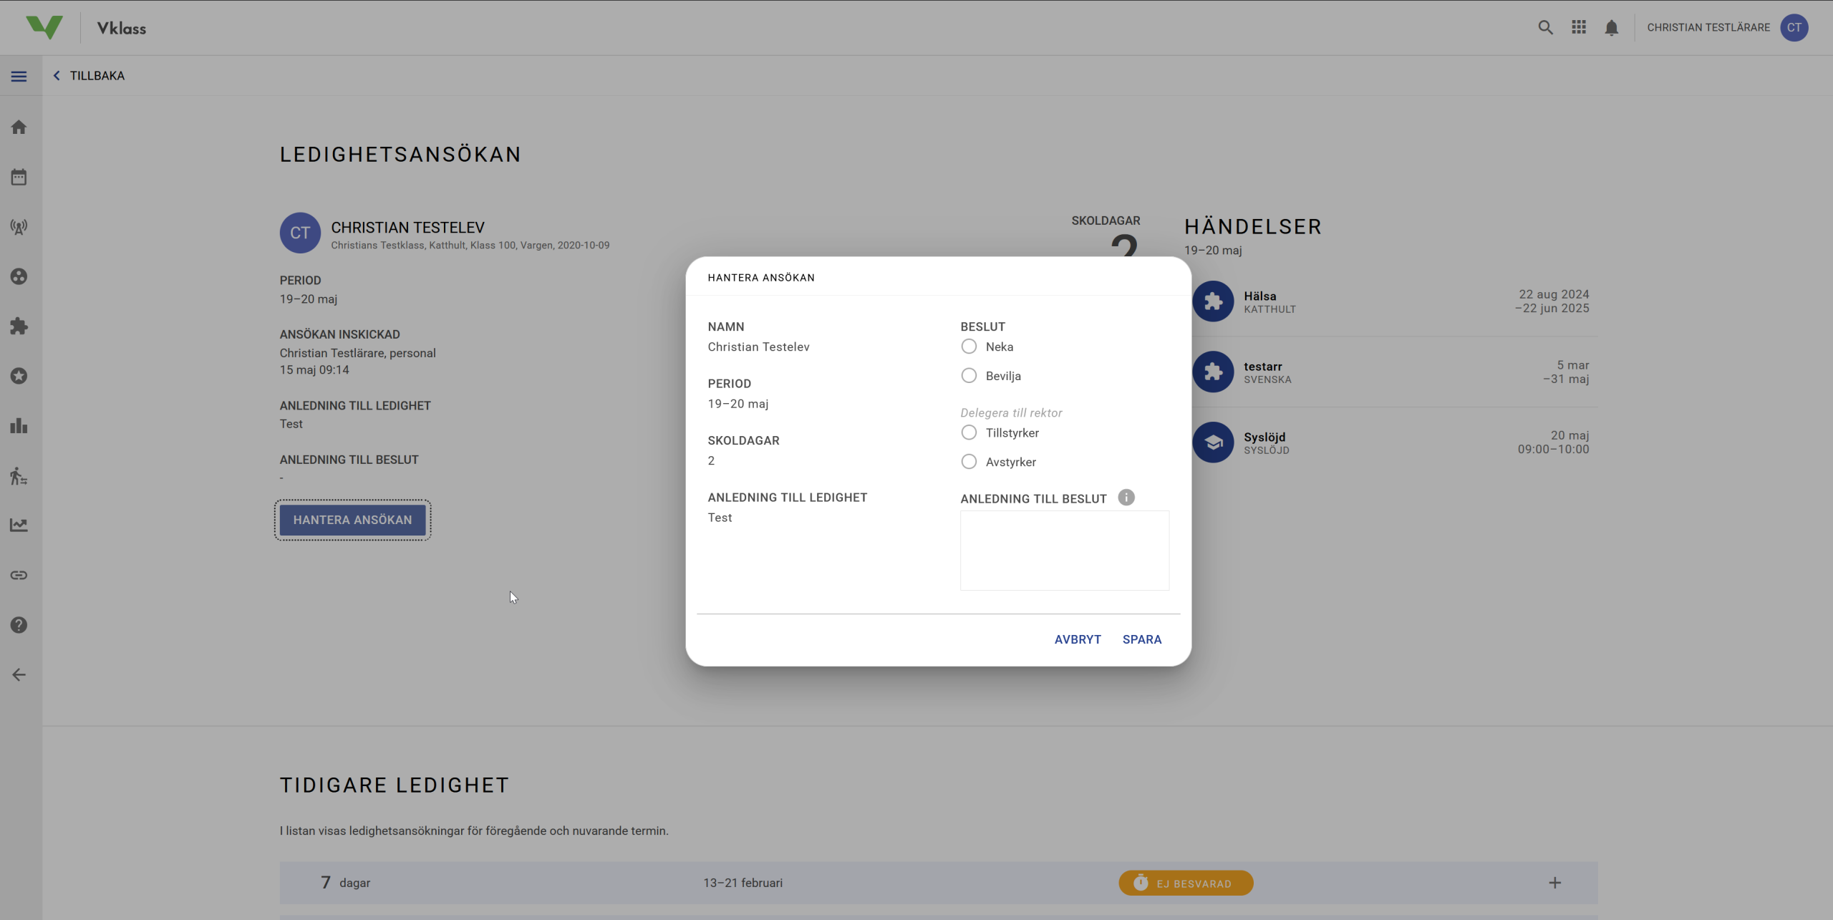Click Spara in the dialog

[1141, 639]
